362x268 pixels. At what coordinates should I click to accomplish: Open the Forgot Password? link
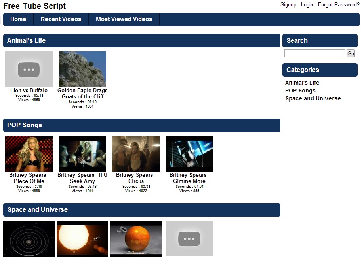click(x=339, y=5)
